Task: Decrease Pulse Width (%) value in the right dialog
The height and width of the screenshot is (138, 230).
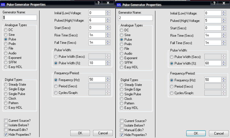Action: 224,64
